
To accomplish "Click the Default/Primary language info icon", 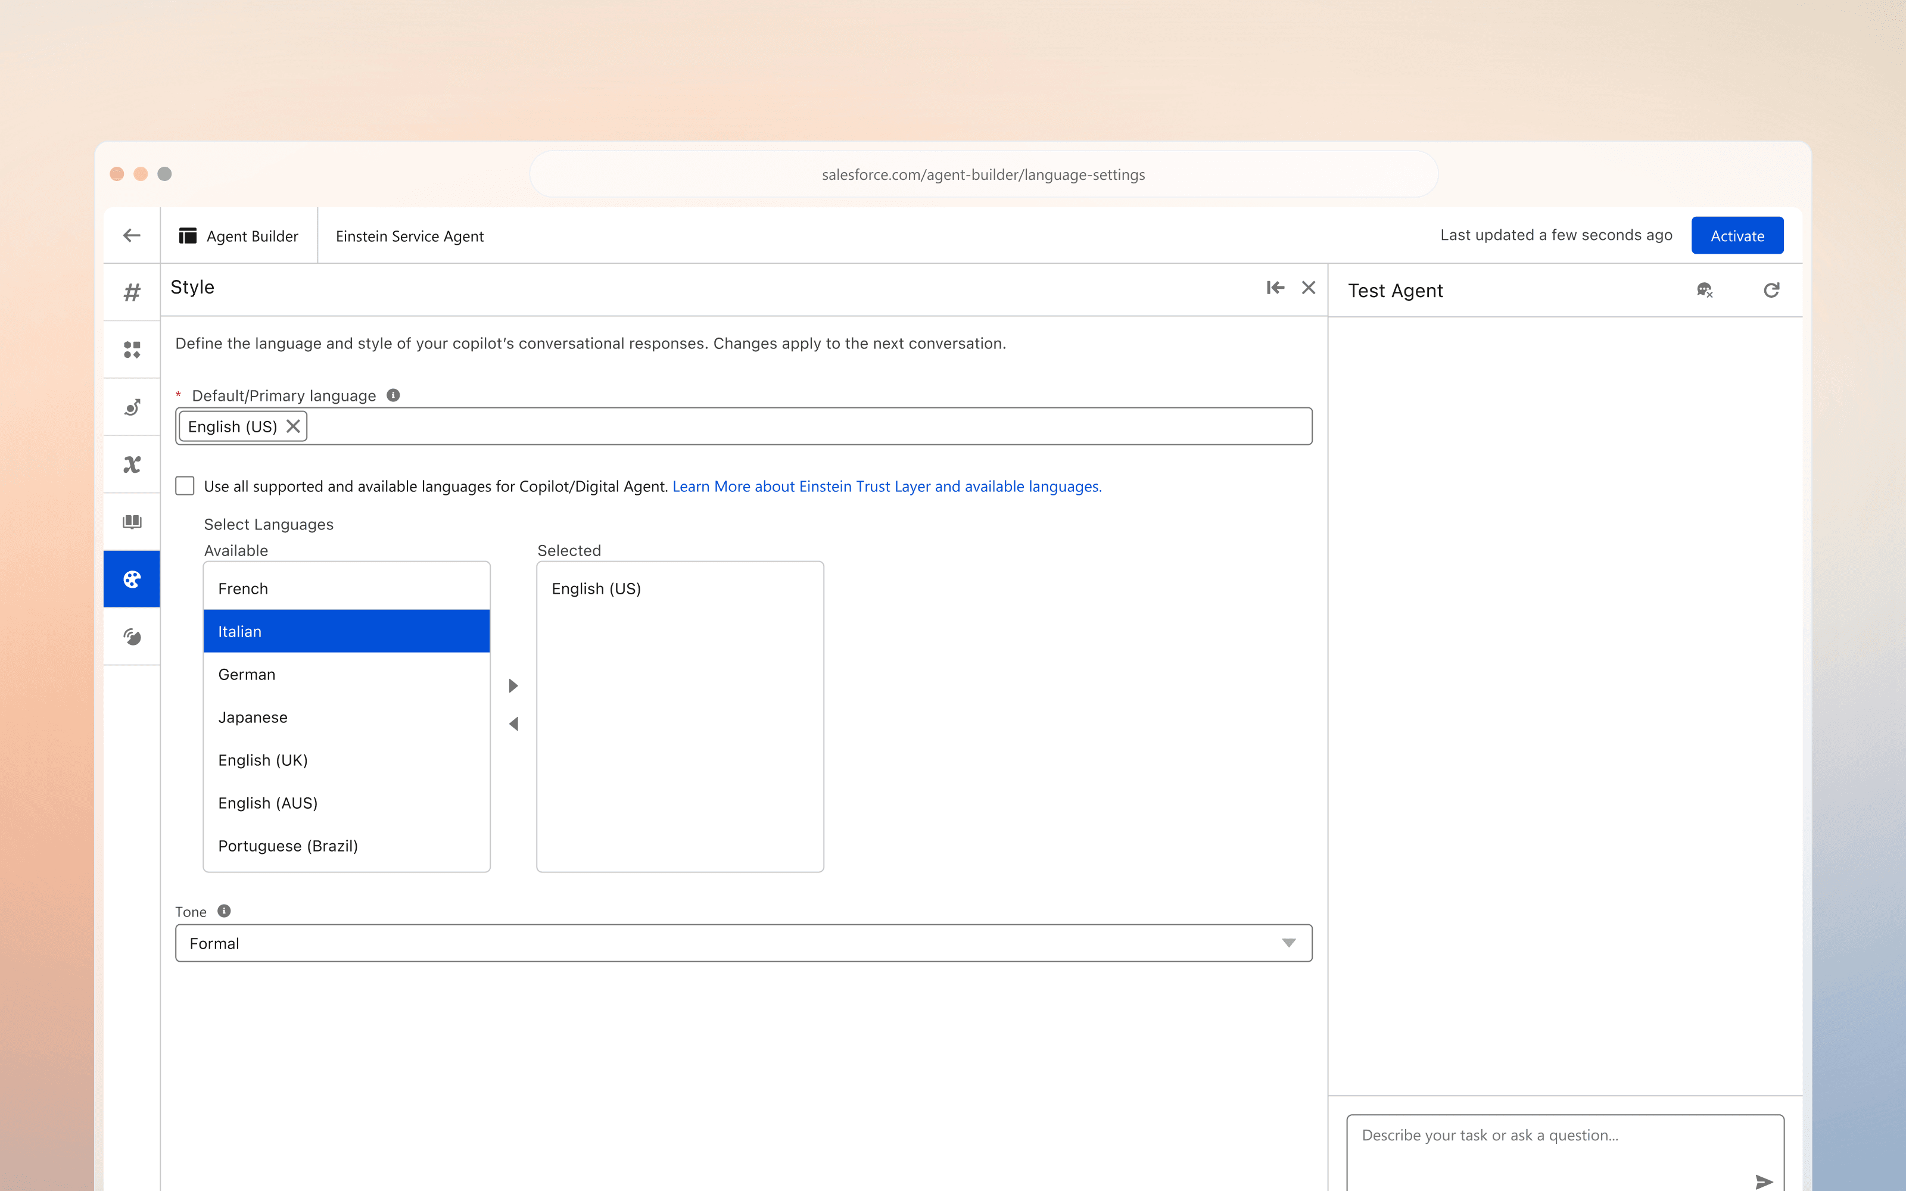I will coord(393,395).
